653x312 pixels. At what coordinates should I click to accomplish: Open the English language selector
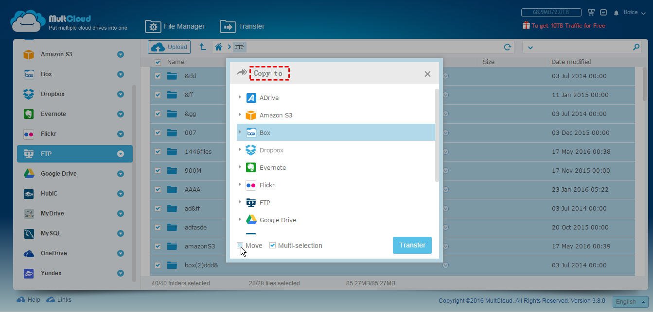[630, 301]
